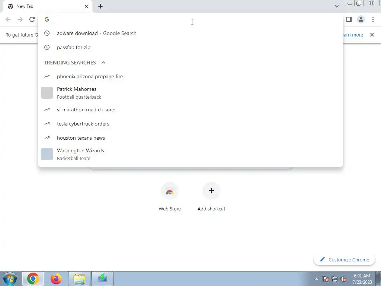Close the New Tab tab
381x286 pixels.
click(86, 6)
